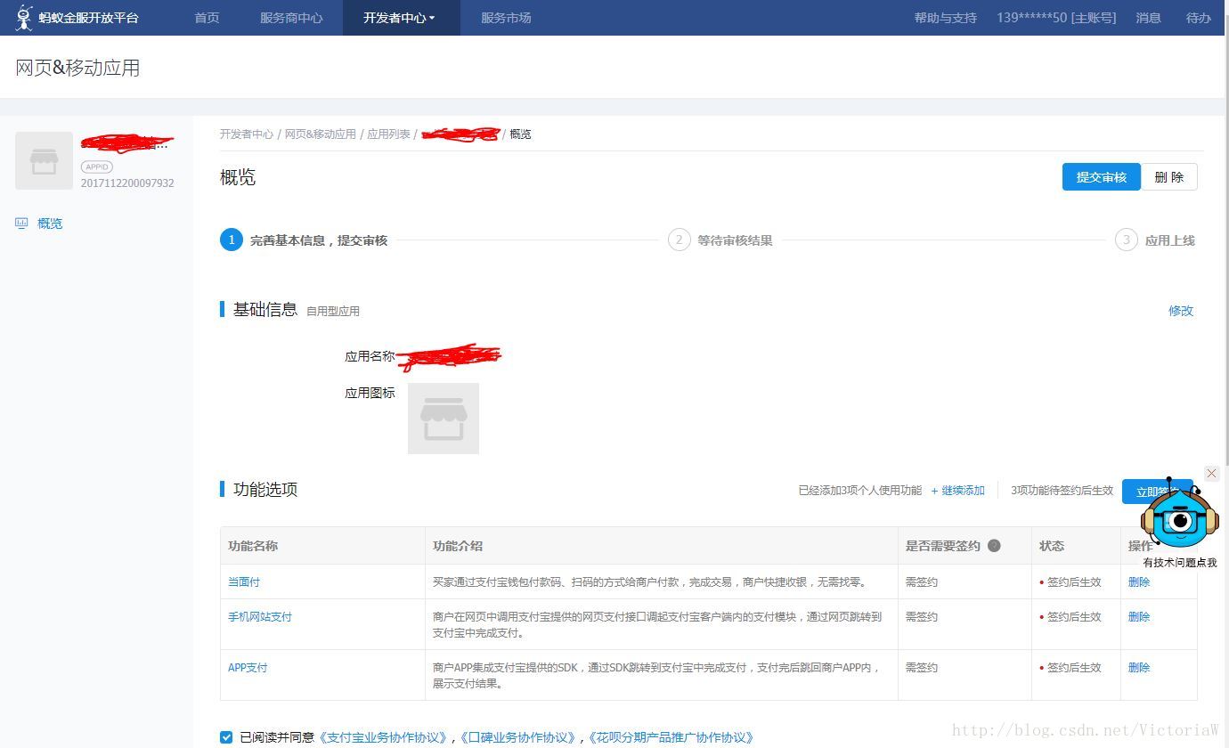Click the APPID badge in sidebar
This screenshot has width=1229, height=748.
[x=97, y=167]
